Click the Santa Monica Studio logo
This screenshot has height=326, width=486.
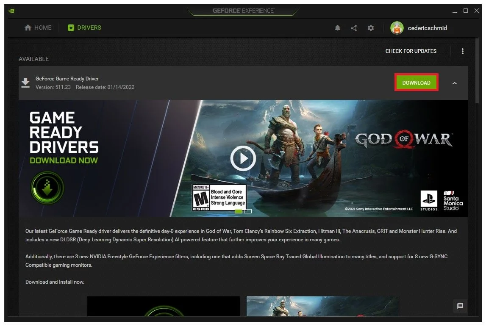pos(453,201)
